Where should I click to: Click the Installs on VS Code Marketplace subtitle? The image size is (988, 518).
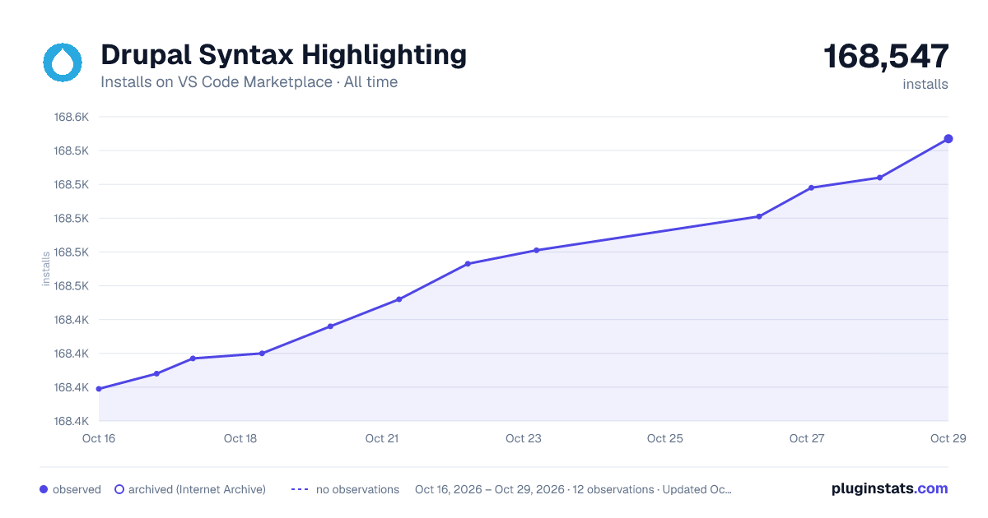249,82
